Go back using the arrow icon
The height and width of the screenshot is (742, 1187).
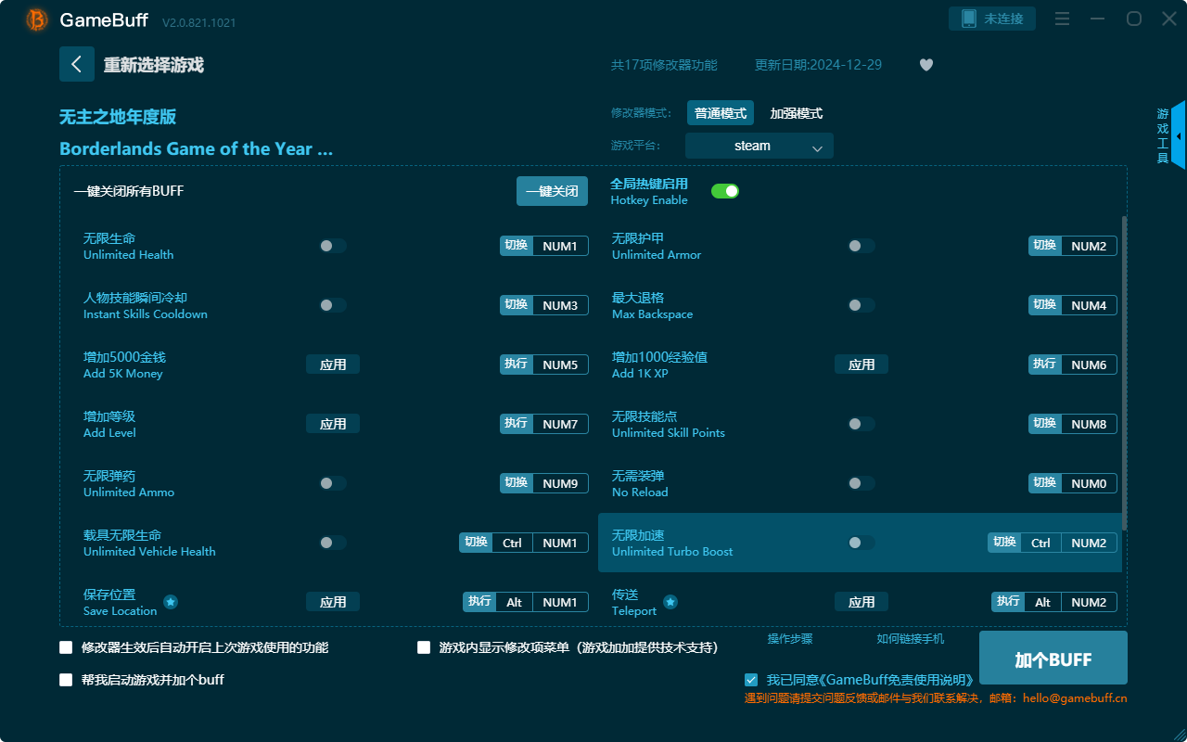(77, 64)
